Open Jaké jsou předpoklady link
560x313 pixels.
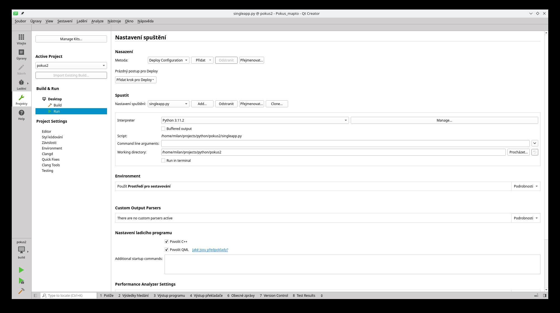[210, 250]
